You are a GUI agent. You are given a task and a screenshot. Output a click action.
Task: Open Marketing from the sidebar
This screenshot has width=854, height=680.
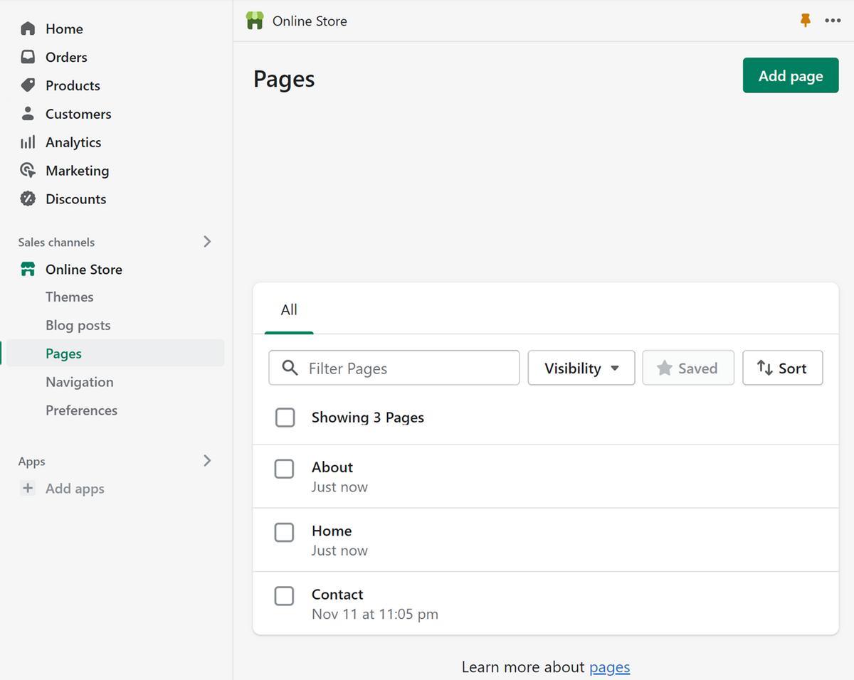point(77,171)
